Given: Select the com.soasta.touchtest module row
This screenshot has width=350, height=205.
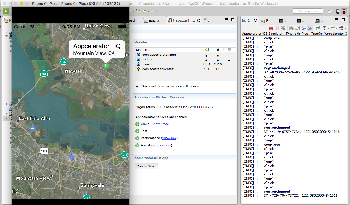Looking at the screenshot, I should pos(186,69).
